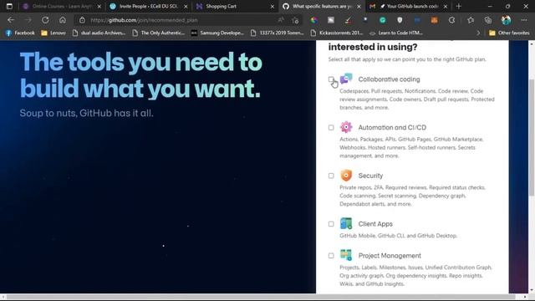This screenshot has height=301, width=535.
Task: Click the Collaborative coding heading
Action: click(389, 79)
